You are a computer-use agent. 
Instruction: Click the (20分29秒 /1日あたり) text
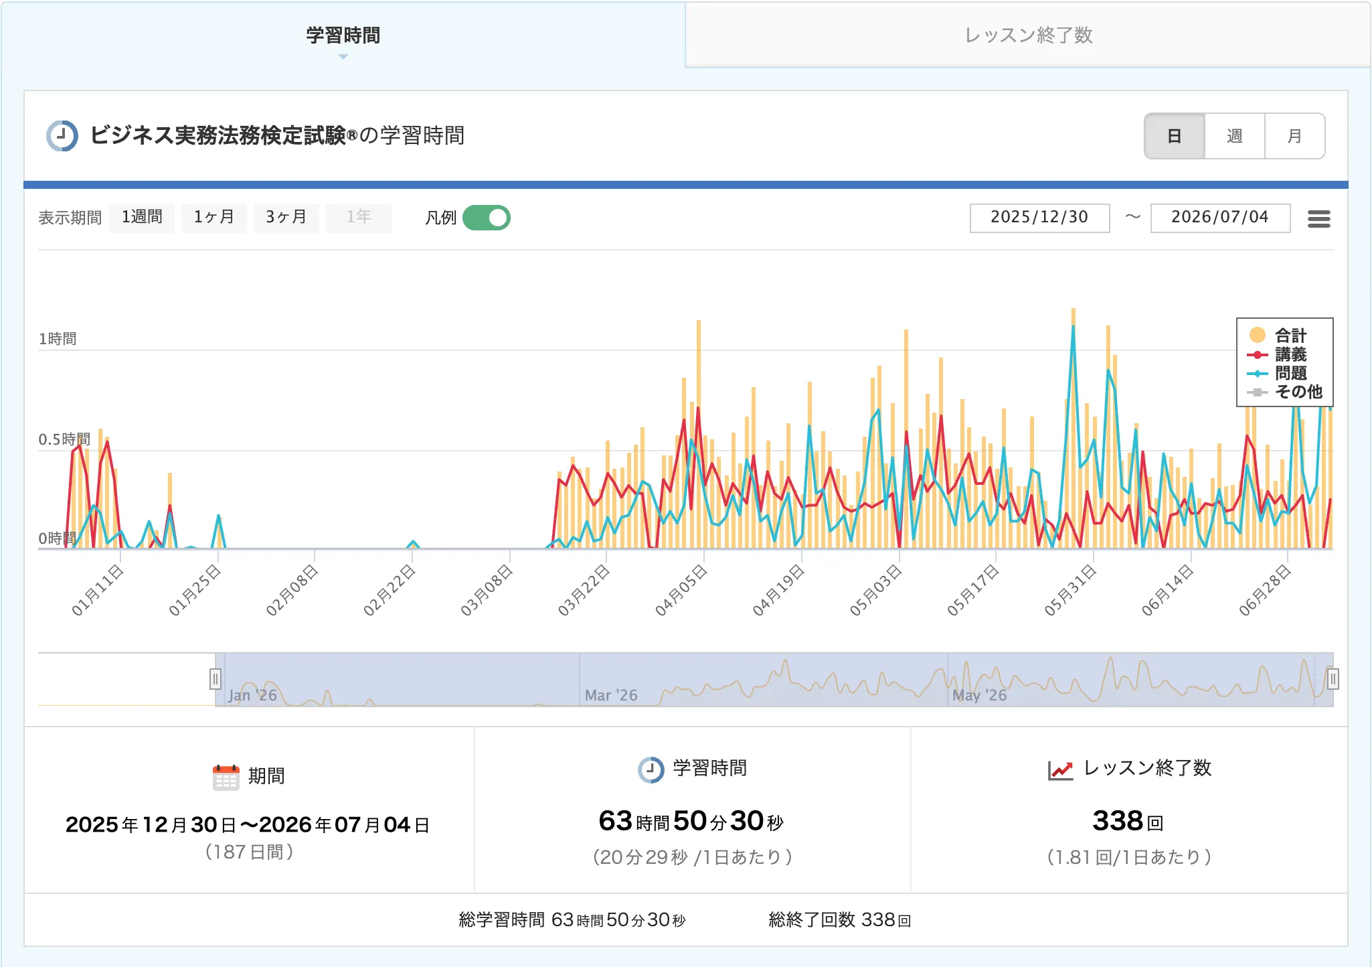[x=693, y=857]
